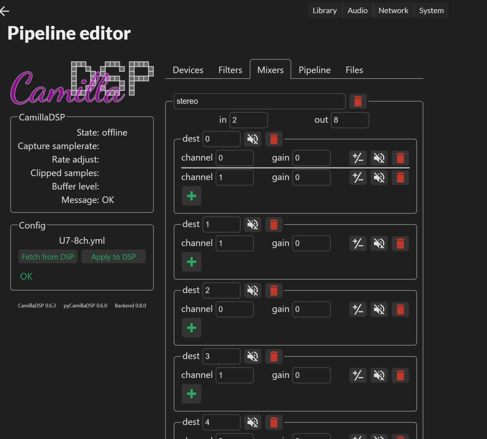The height and width of the screenshot is (439, 487).
Task: Mute the dest 2 channel source
Action: (379, 310)
